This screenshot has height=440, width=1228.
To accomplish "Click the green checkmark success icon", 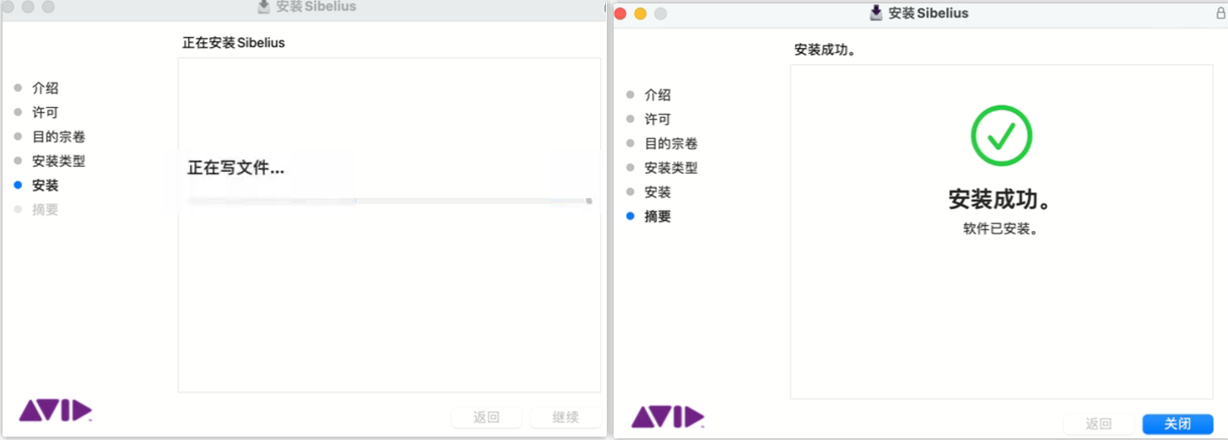I will tap(1001, 136).
